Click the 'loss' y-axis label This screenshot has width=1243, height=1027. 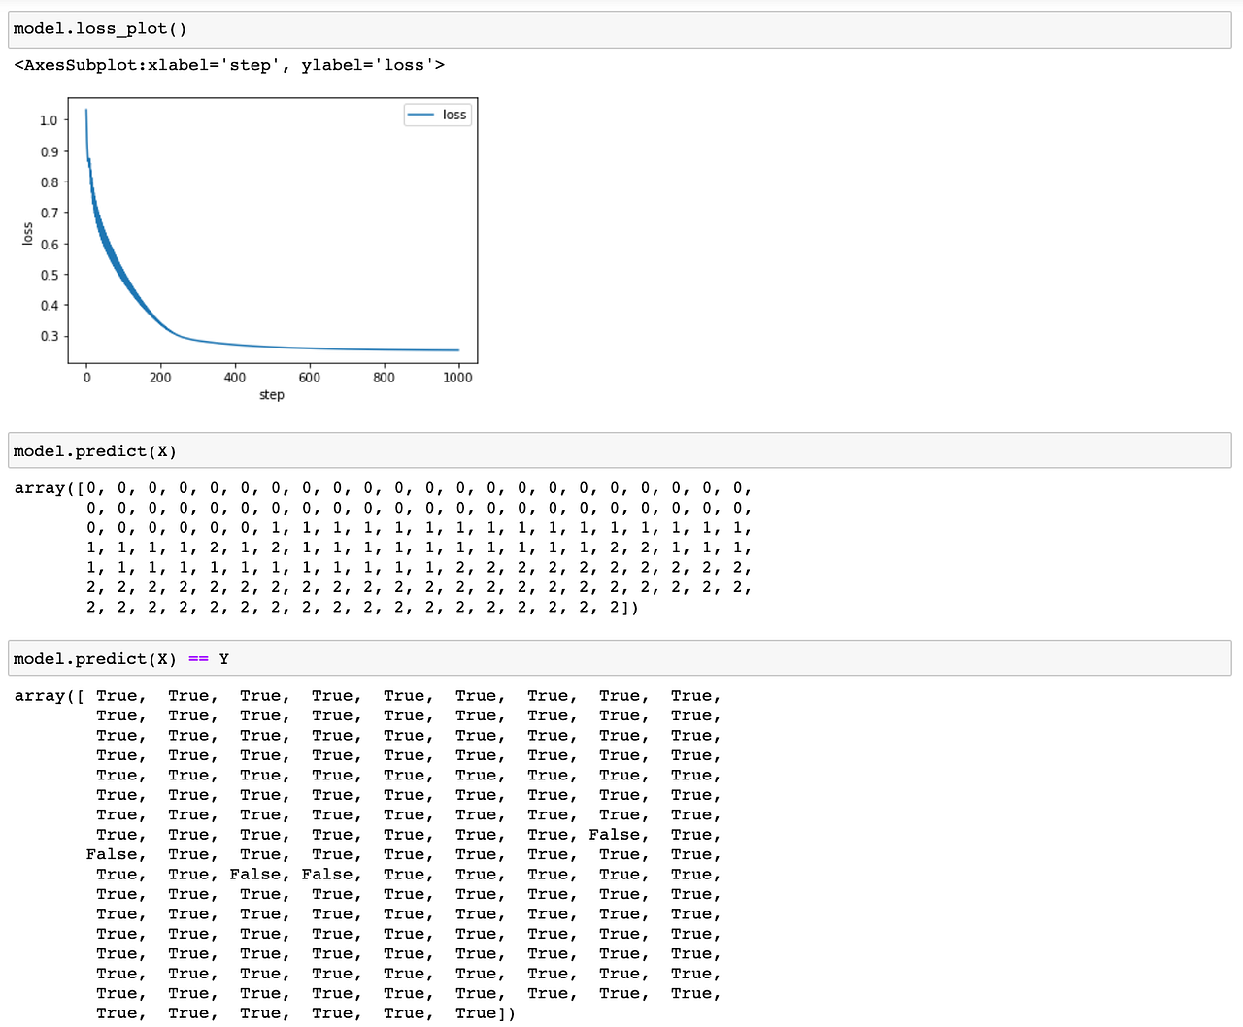coord(26,231)
